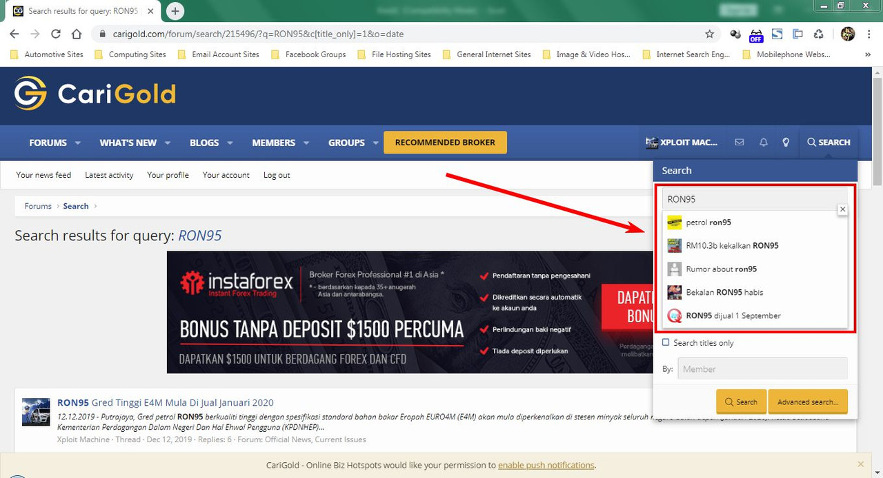Open the Chrome profile avatar
883x478 pixels.
pyautogui.click(x=848, y=34)
